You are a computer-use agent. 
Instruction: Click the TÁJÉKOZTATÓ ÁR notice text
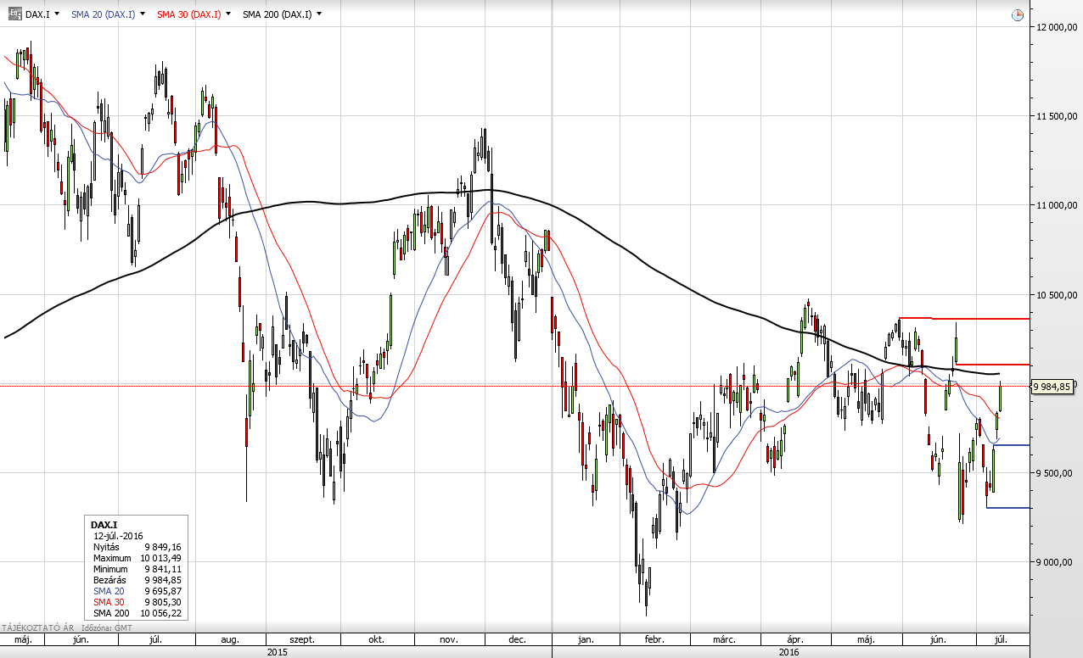37,628
